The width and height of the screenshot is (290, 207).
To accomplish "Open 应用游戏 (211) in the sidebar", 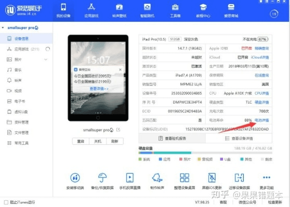I will point(27,49).
